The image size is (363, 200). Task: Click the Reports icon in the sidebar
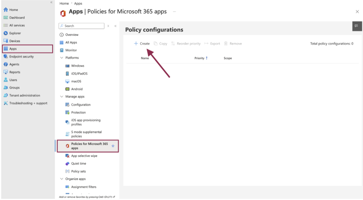click(x=5, y=72)
